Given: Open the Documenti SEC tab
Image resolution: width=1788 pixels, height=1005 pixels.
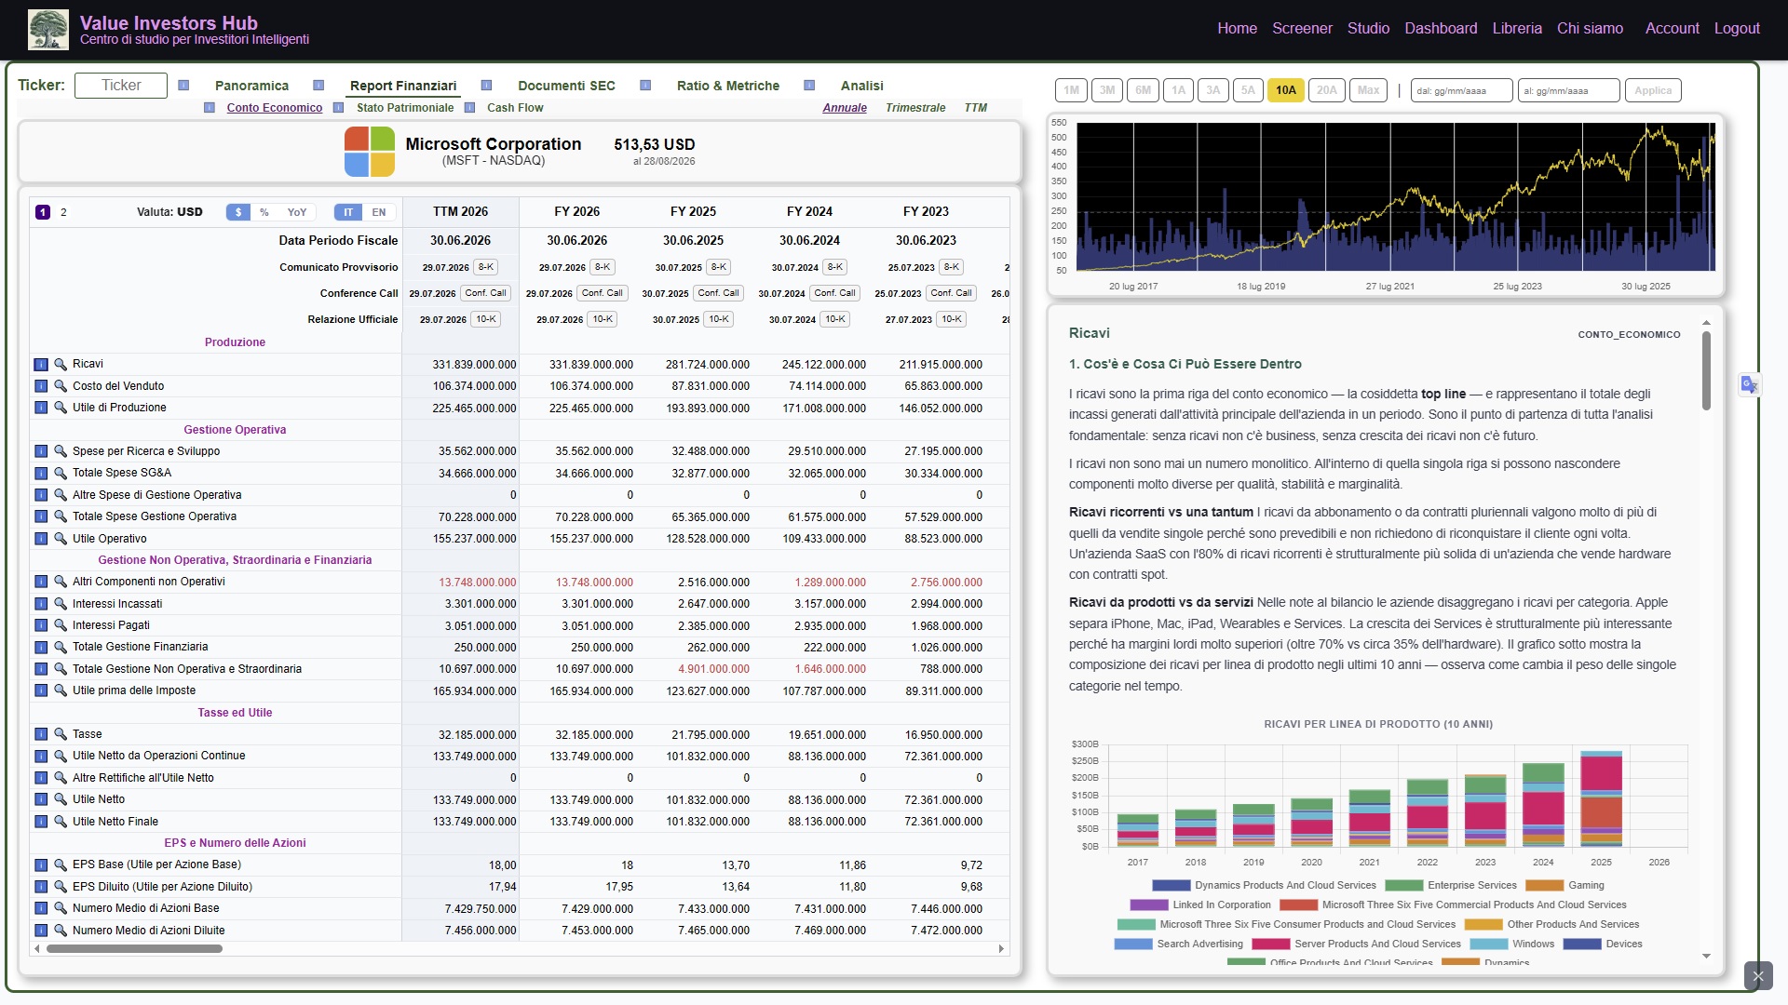Looking at the screenshot, I should pyautogui.click(x=566, y=86).
